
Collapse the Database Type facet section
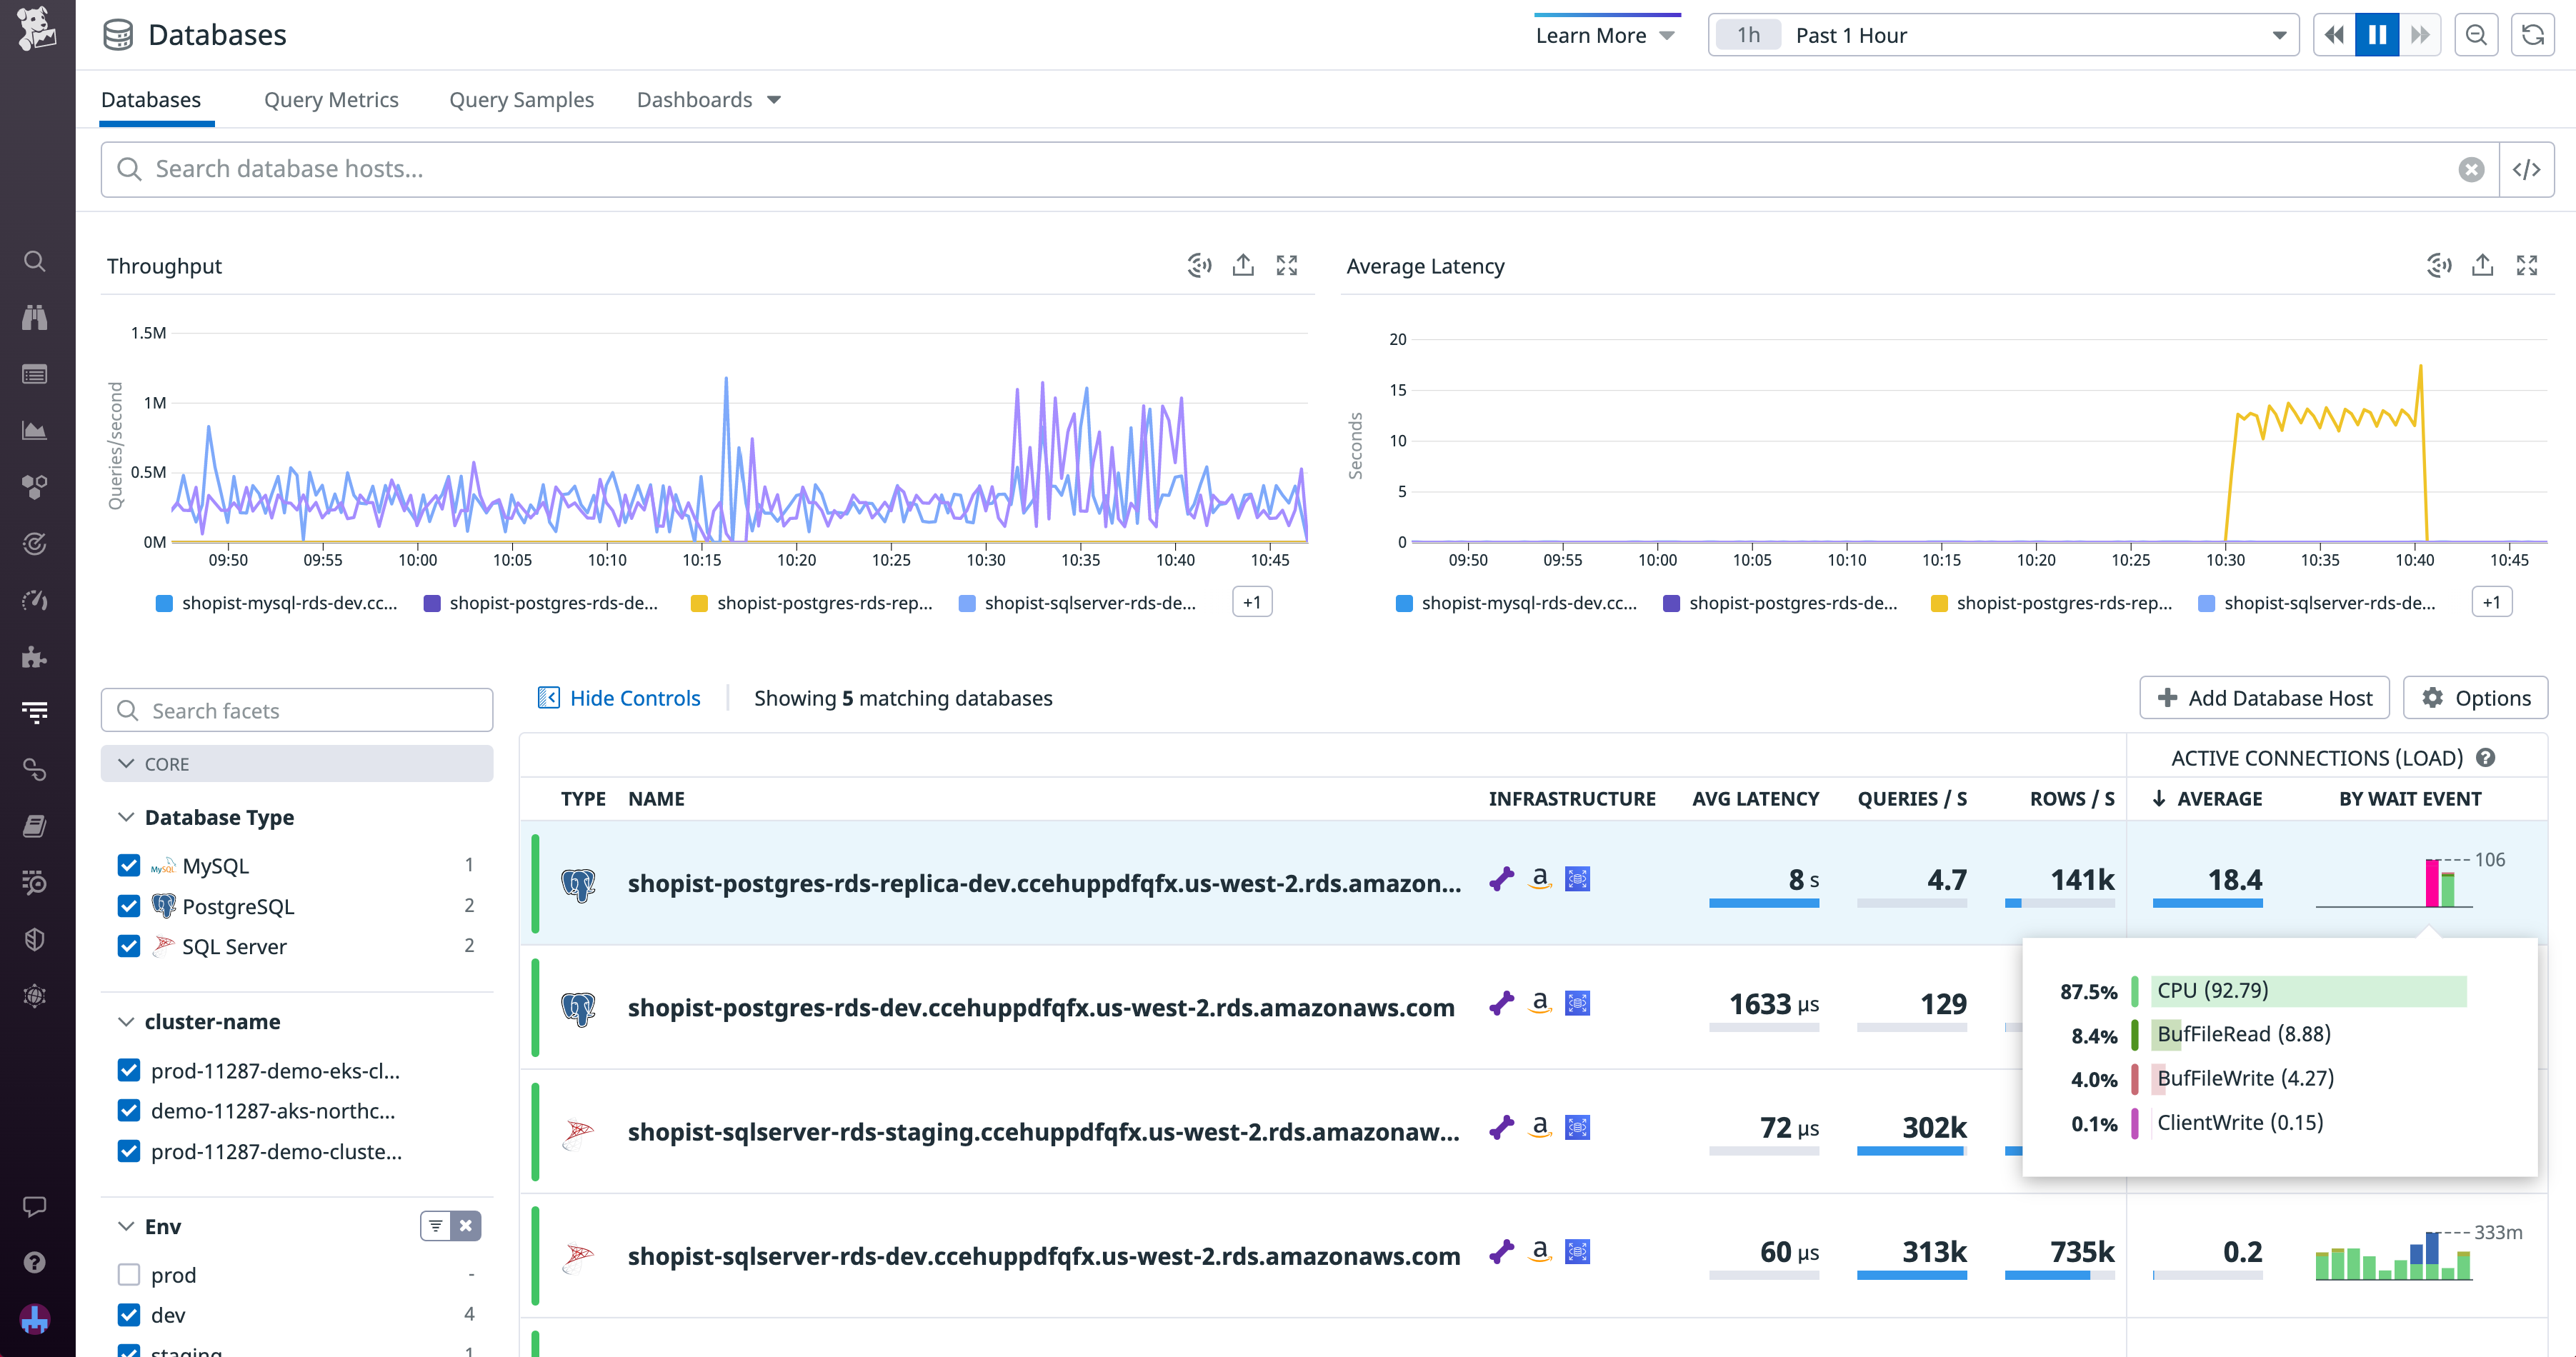[x=126, y=817]
